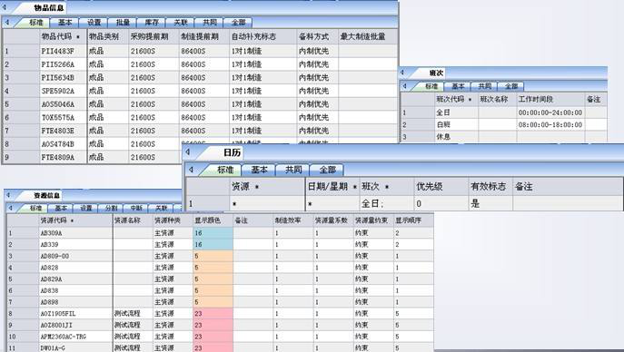Activate the 班次 window title tab
The height and width of the screenshot is (352, 624).
(x=435, y=73)
